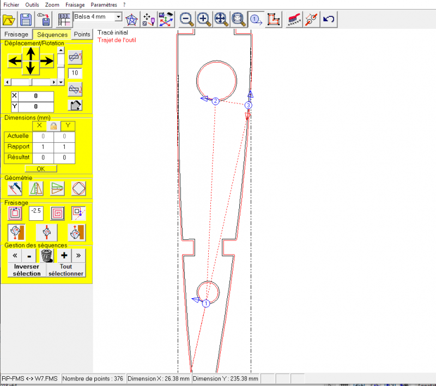Move selection right with the right arrow
This screenshot has width=436, height=386.
click(x=46, y=61)
